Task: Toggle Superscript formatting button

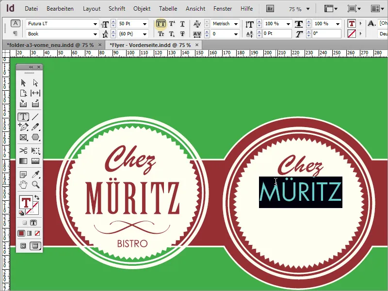Action: point(172,24)
